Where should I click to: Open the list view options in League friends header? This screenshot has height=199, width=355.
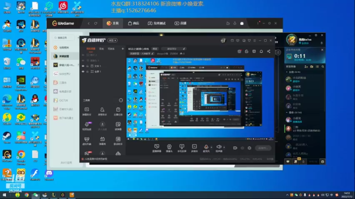tap(317, 67)
